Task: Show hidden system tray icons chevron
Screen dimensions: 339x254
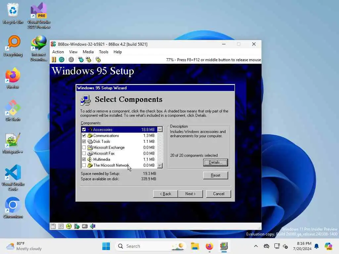Action: (256, 246)
